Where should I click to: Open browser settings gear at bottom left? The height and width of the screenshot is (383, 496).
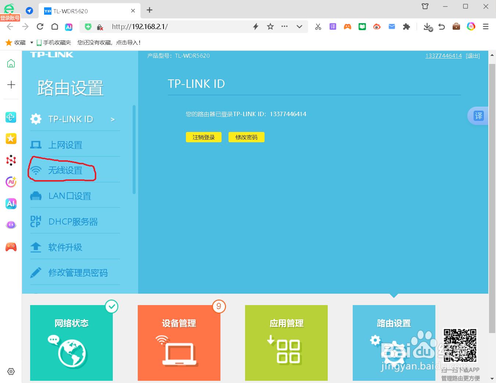pos(11,372)
